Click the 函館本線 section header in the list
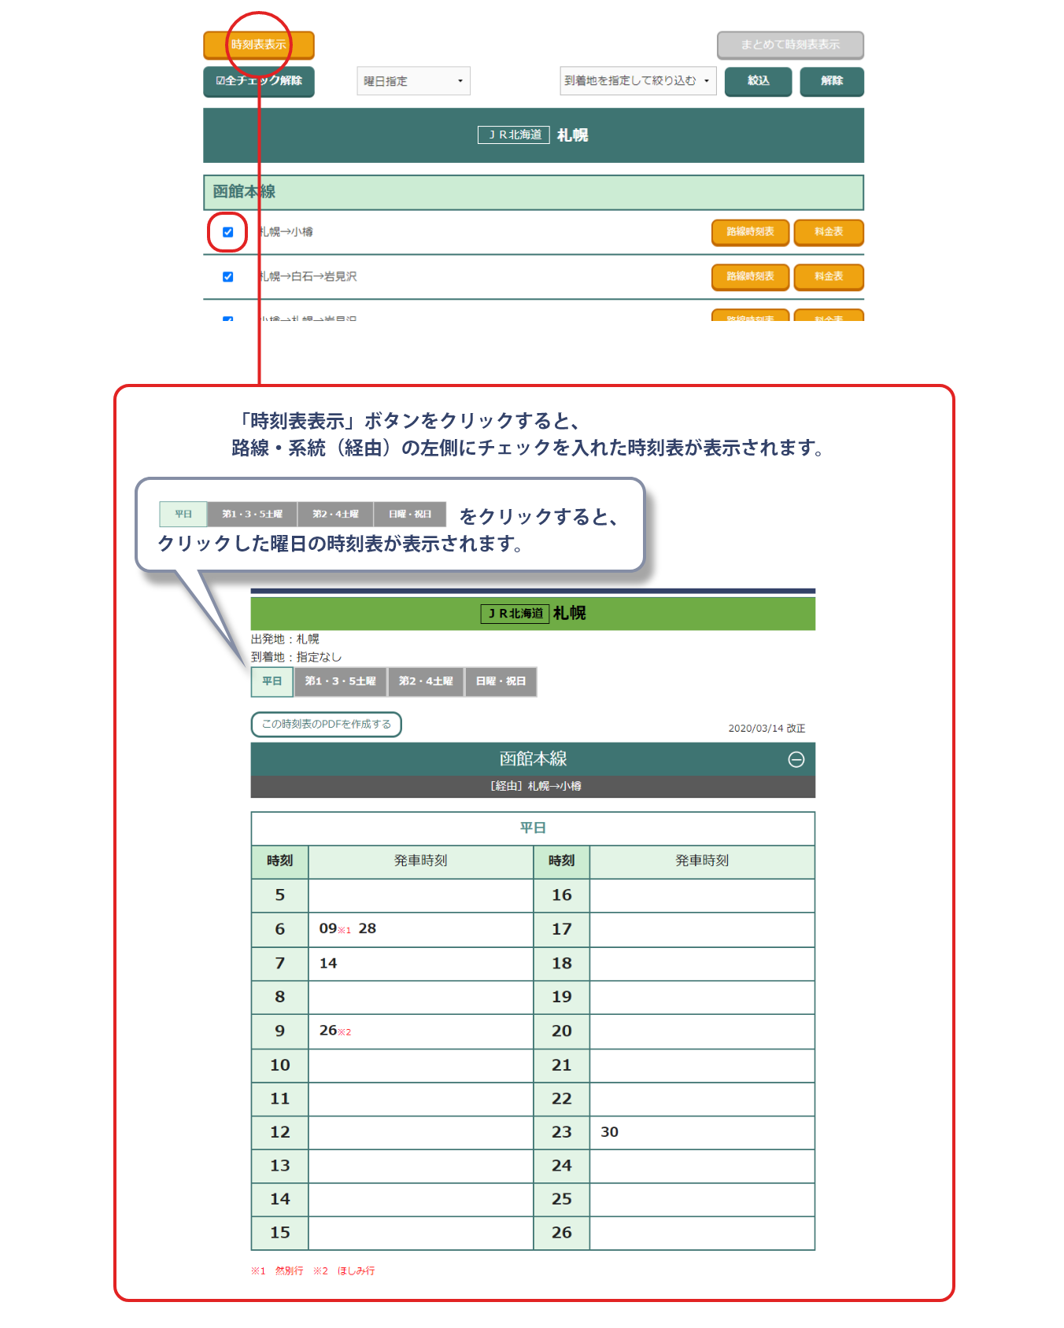This screenshot has height=1328, width=1064. pyautogui.click(x=534, y=192)
